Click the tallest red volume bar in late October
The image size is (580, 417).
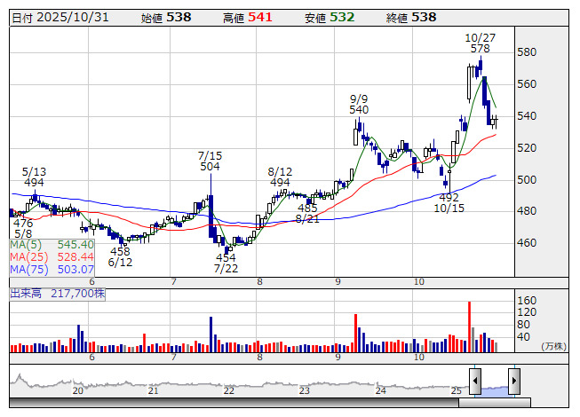(x=469, y=327)
